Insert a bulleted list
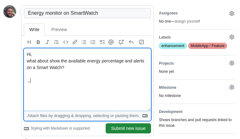The height and width of the screenshot is (139, 240). click(x=84, y=42)
